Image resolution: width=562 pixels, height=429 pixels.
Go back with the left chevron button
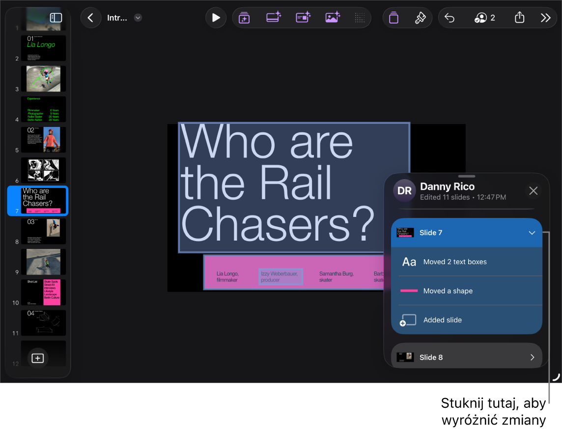[91, 18]
